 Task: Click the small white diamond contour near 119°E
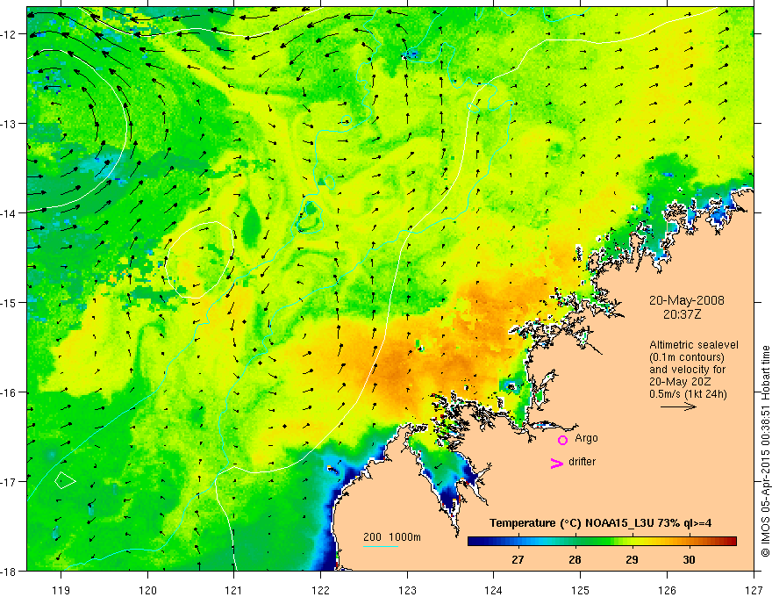pyautogui.click(x=65, y=480)
